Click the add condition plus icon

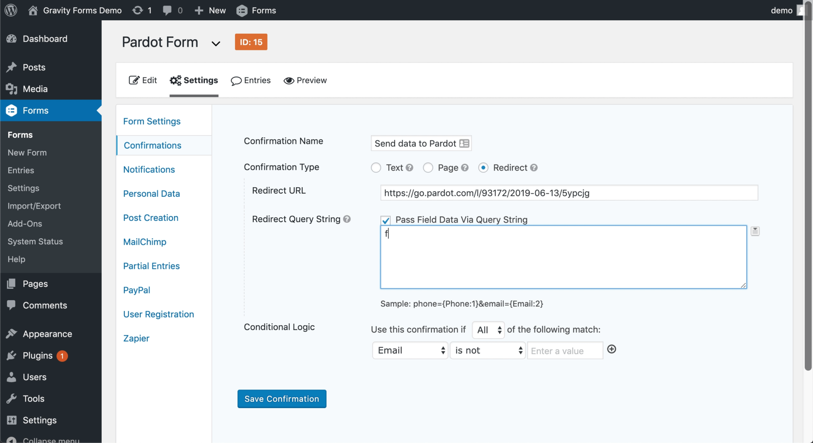coord(612,349)
